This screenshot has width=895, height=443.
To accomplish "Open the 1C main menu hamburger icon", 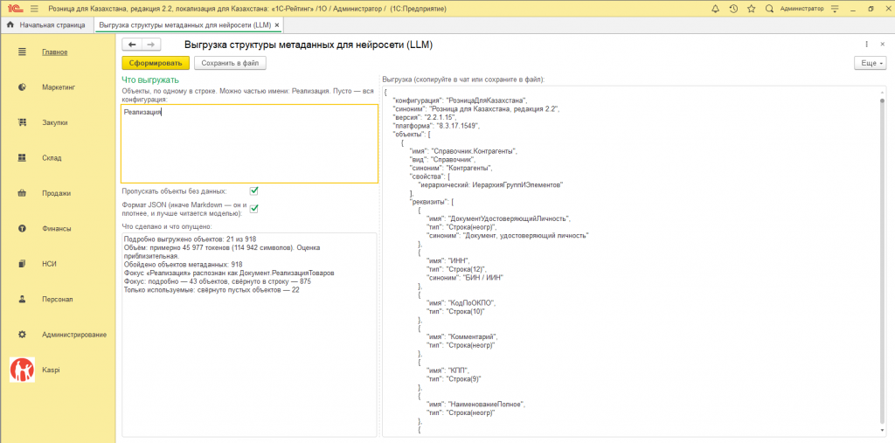I will pos(34,9).
